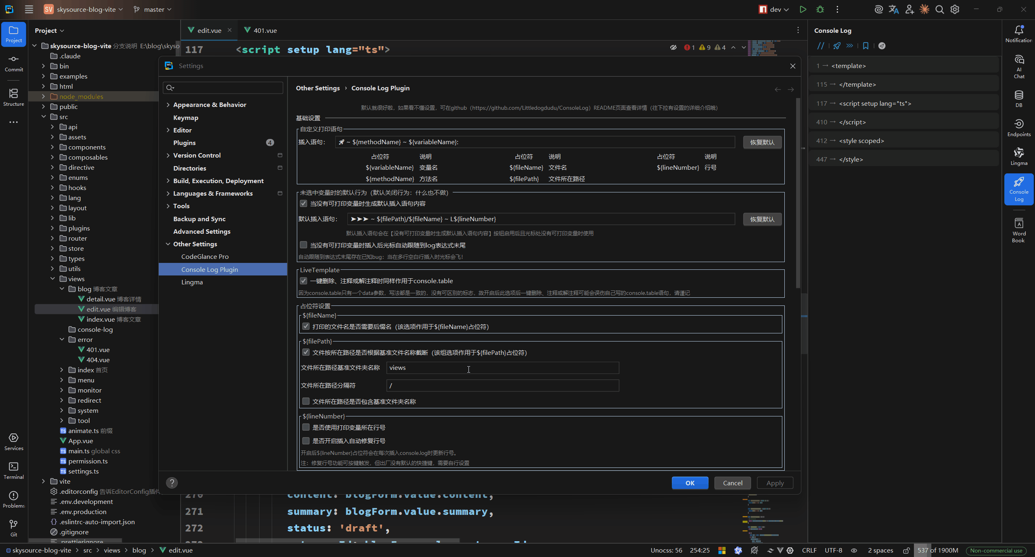Expand Version Control settings
The height and width of the screenshot is (557, 1035).
(x=168, y=155)
